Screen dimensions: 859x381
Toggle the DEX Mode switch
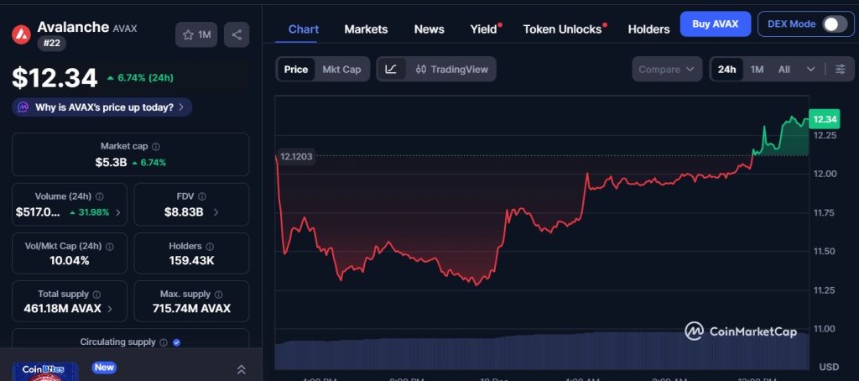(834, 23)
